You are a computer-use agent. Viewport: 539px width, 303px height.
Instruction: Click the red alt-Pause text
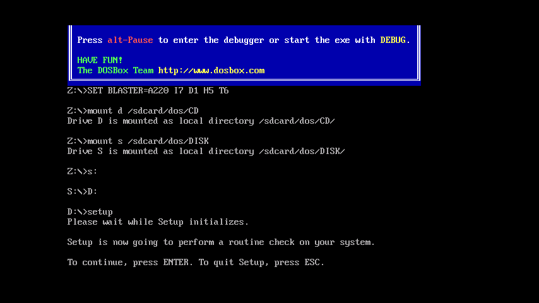tap(130, 40)
